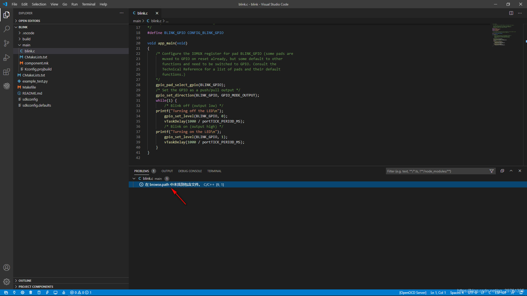
Task: Open the ESP-IDF Espressif sidebar icon
Action: (x=7, y=86)
